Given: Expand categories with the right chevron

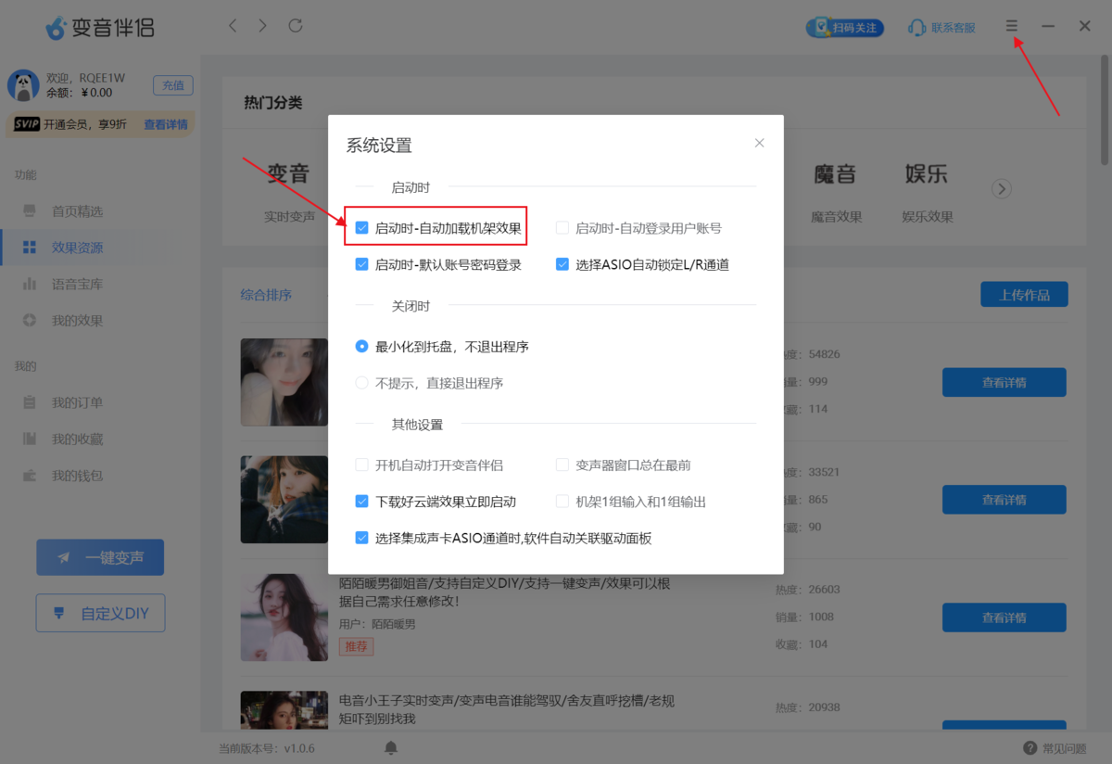Looking at the screenshot, I should coord(1001,189).
